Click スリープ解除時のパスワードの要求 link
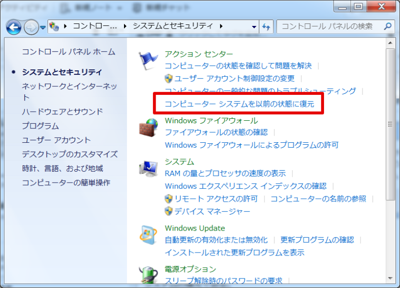Screen dimensions: 400x288 [223, 281]
